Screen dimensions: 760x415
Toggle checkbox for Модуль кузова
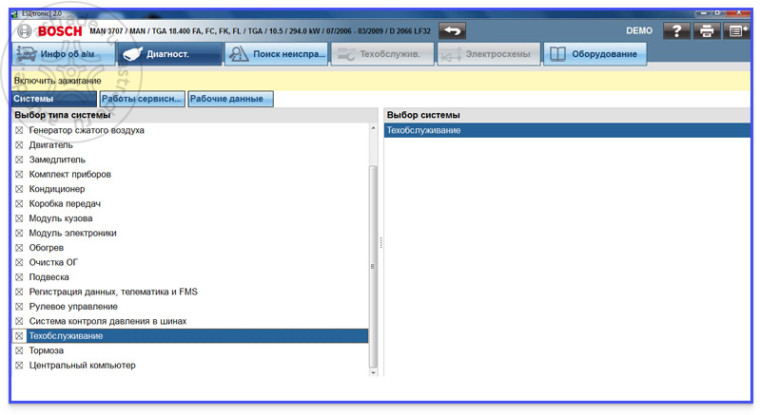coord(19,218)
